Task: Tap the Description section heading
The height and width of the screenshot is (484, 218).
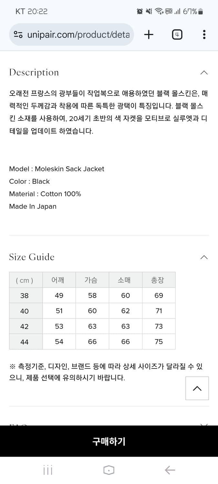Action: 34,73
